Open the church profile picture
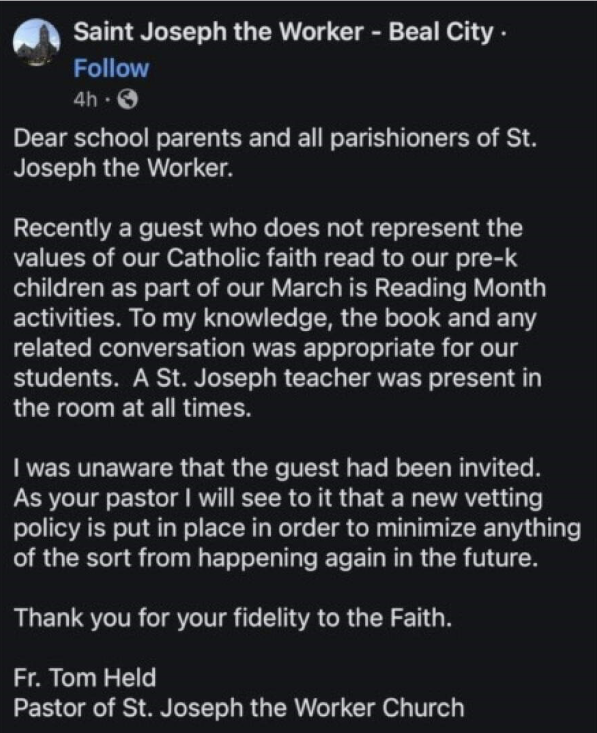This screenshot has width=597, height=733. coord(37,41)
